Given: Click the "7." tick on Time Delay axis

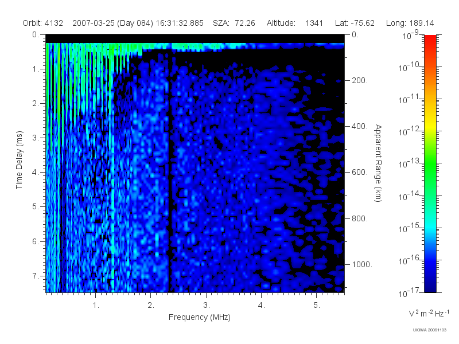Looking at the screenshot, I should [x=36, y=276].
